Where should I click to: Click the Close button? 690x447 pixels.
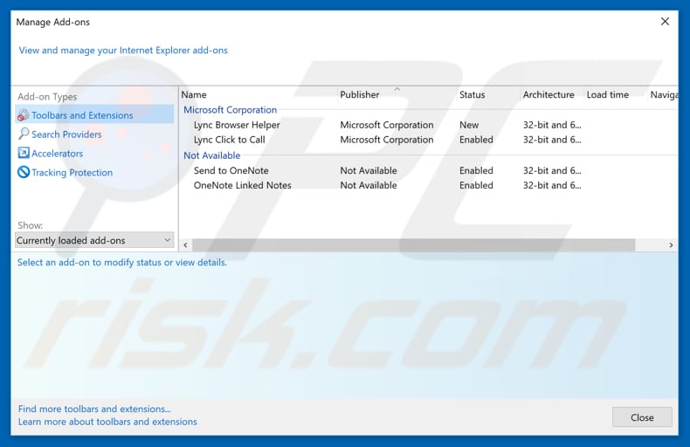[642, 417]
